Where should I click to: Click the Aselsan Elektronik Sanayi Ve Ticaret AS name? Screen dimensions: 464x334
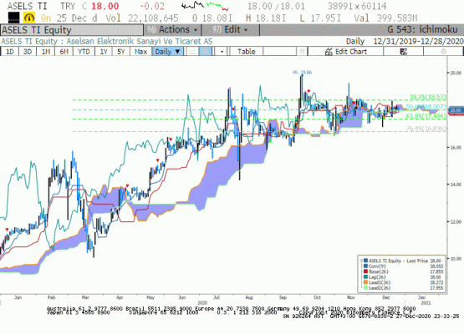[x=140, y=41]
